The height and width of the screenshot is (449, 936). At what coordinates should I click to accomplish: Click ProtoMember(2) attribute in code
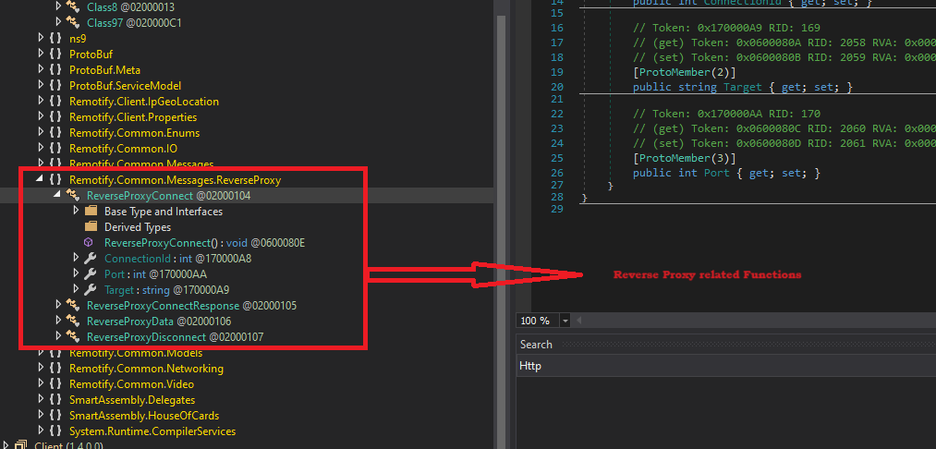click(x=684, y=72)
